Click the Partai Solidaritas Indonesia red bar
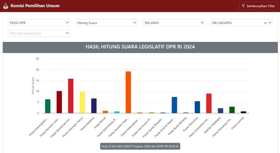This screenshot has height=153, width=280. coord(209,103)
